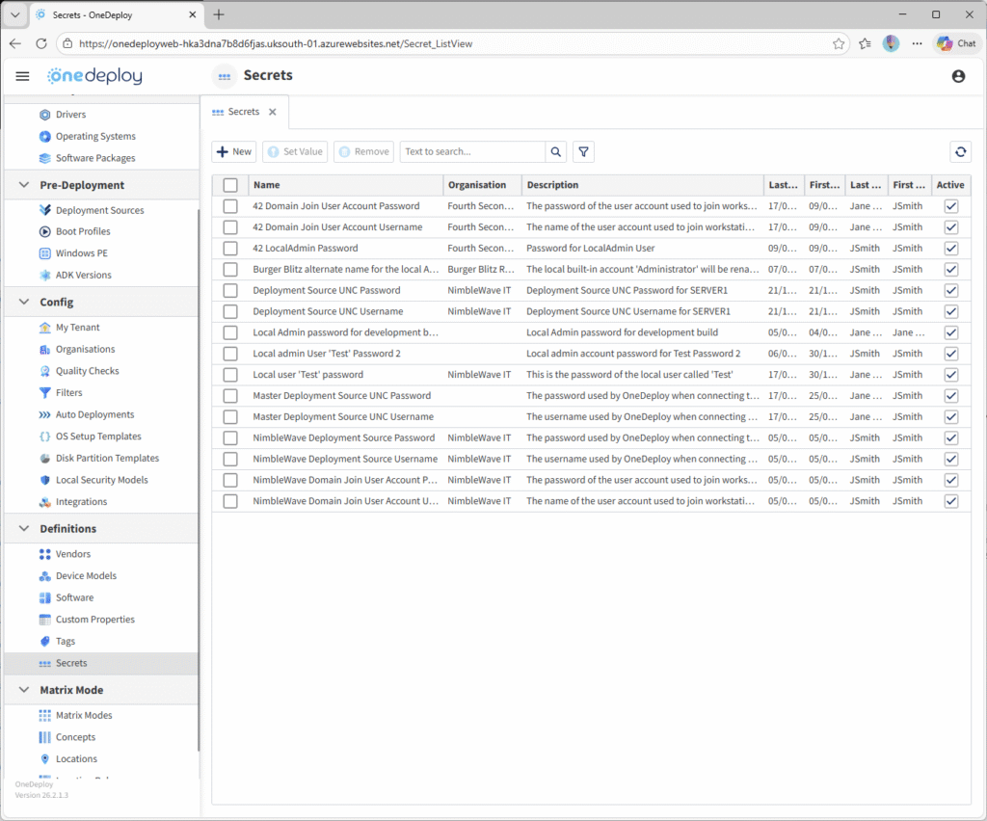Click the search magnifier icon
987x821 pixels.
(x=556, y=151)
